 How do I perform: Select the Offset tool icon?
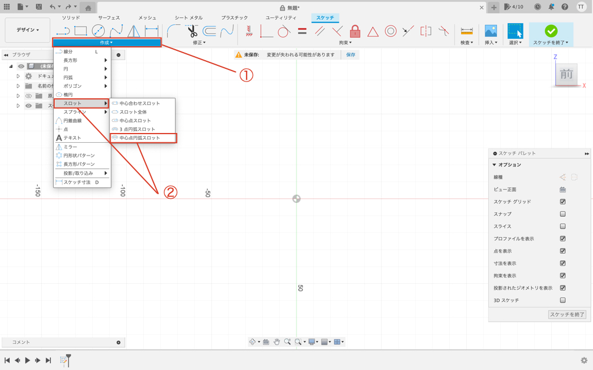[x=209, y=31]
